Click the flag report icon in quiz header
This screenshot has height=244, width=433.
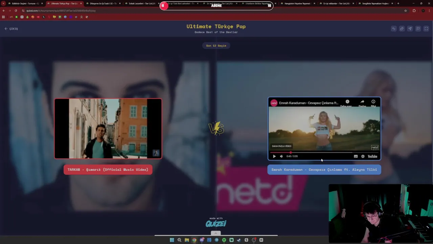[418, 29]
